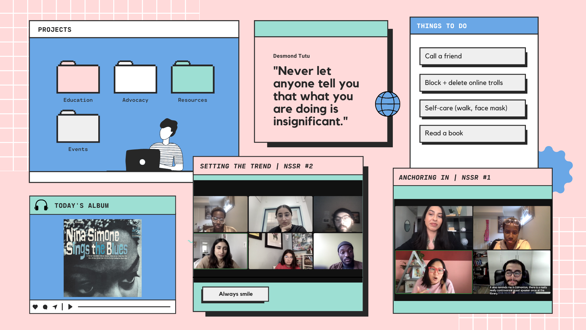Open the pink Education folder

click(78, 78)
